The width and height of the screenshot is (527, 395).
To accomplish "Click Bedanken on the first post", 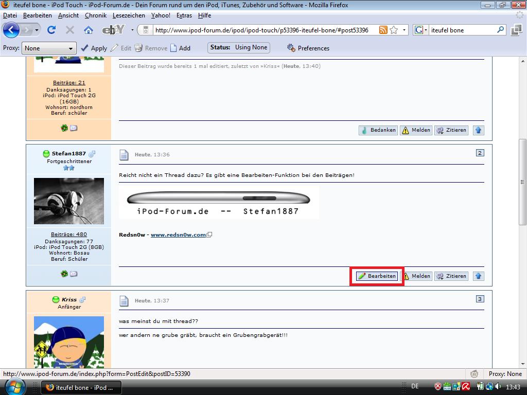I will point(378,130).
